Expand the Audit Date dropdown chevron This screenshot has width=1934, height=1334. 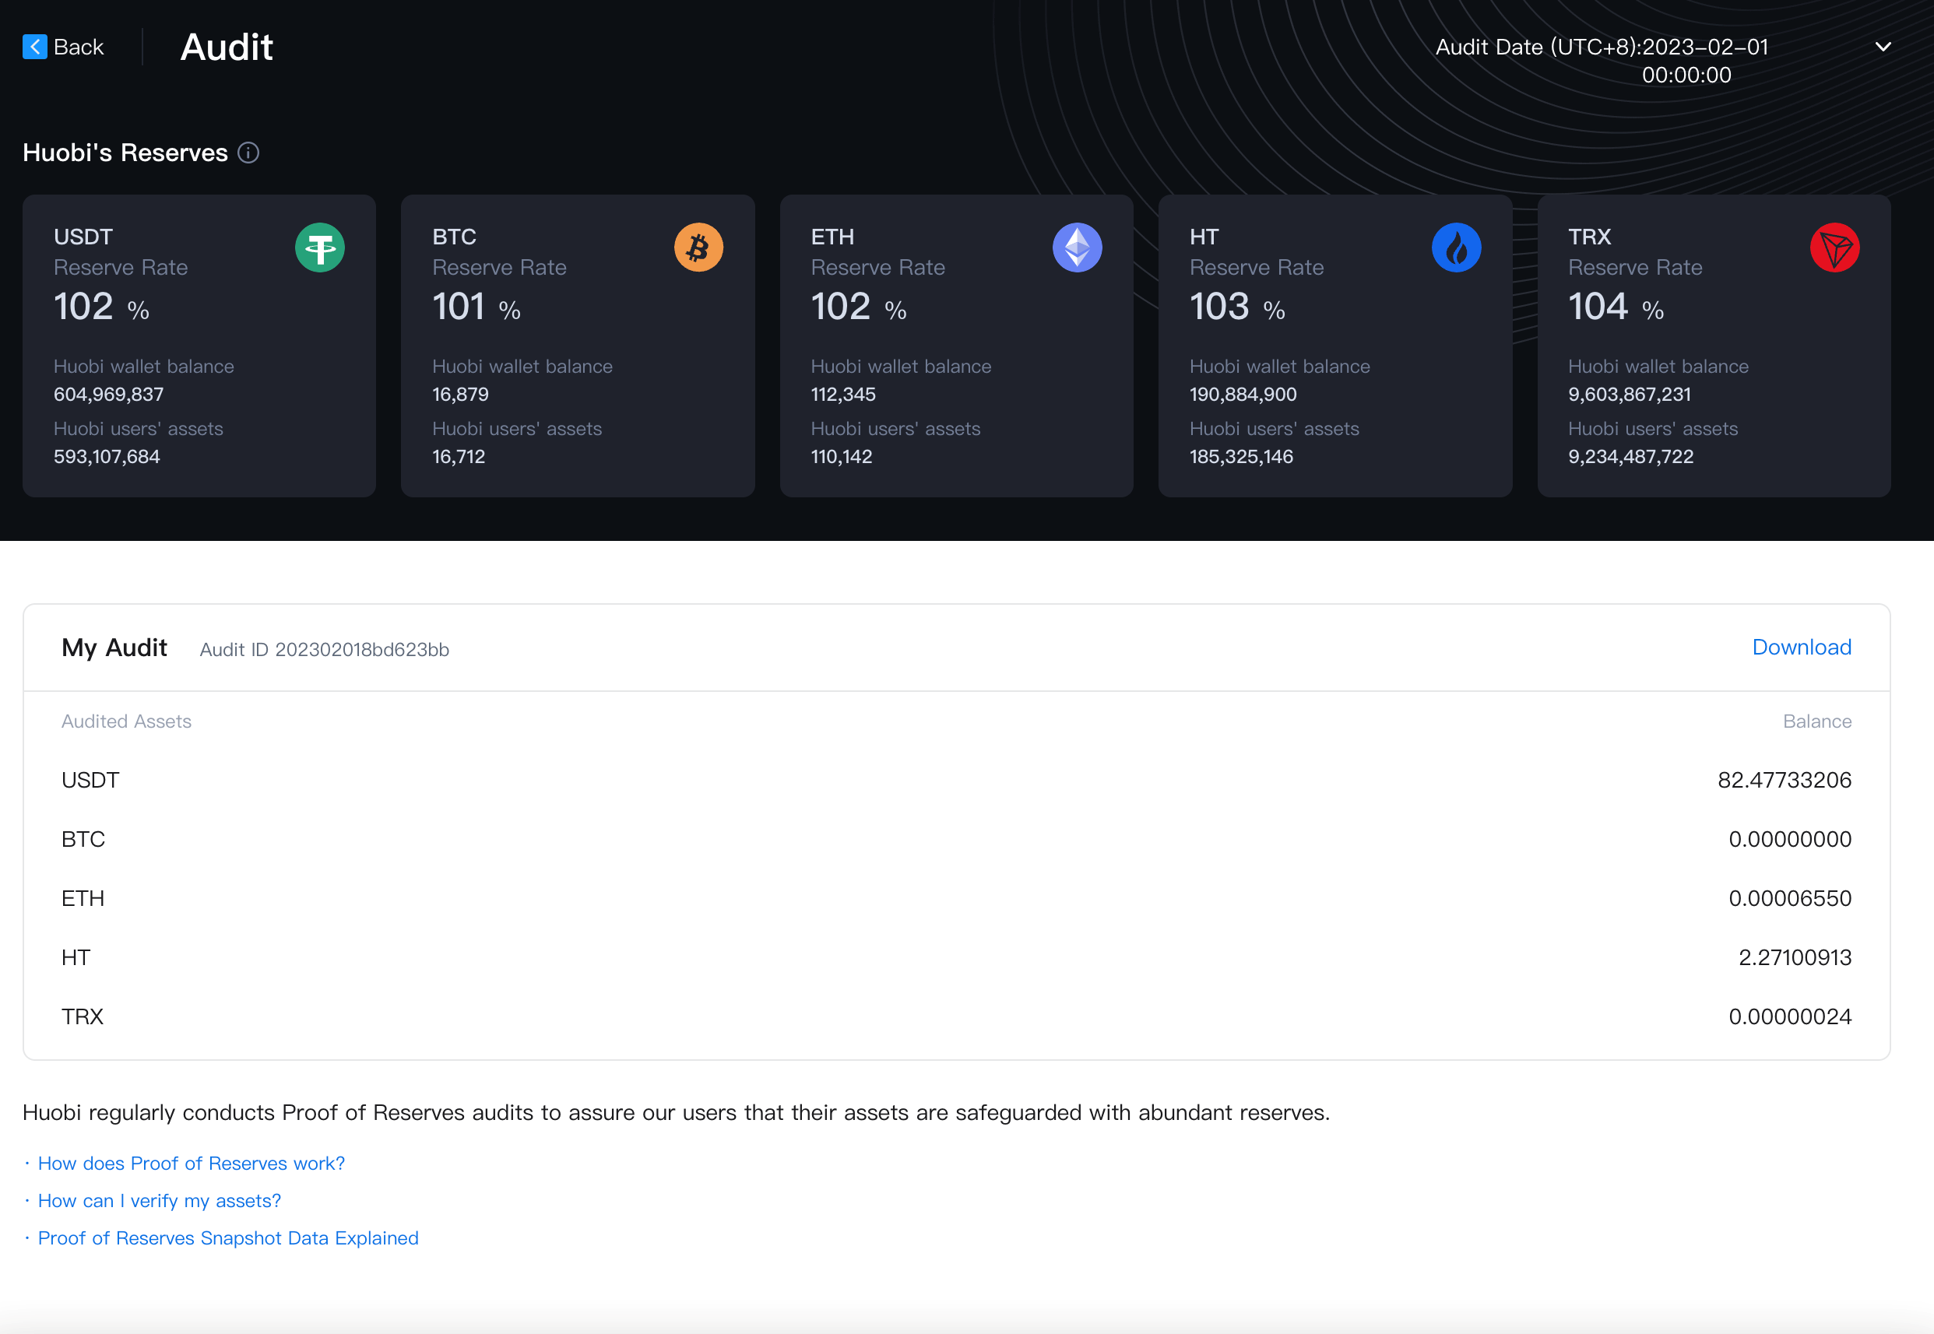click(x=1883, y=47)
